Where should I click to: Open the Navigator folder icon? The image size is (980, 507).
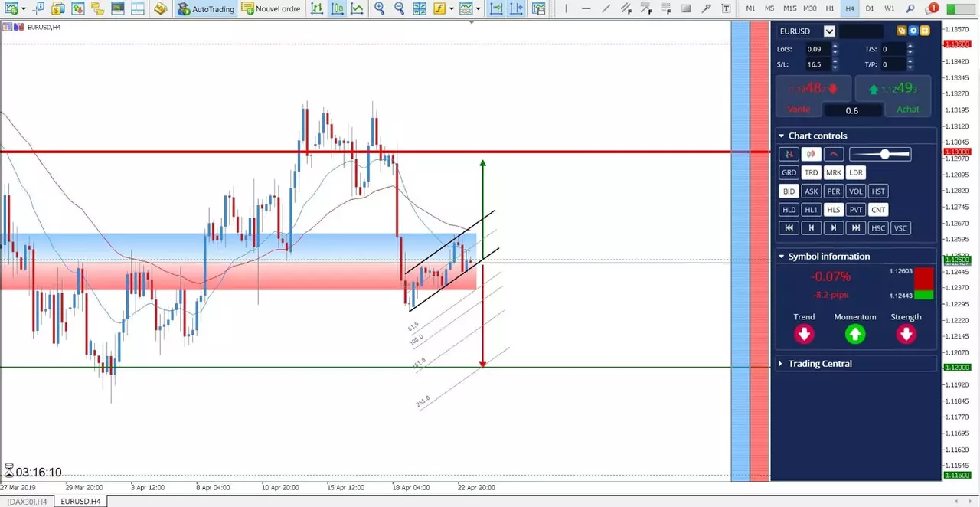click(97, 8)
